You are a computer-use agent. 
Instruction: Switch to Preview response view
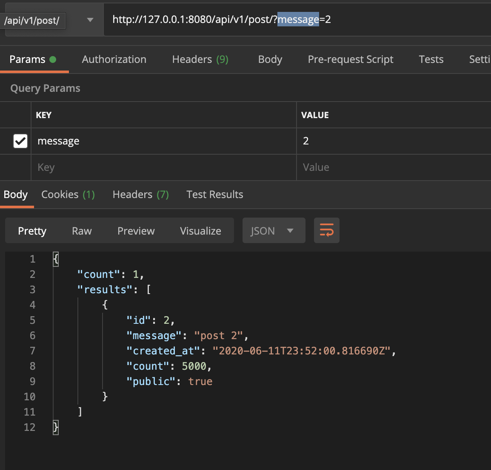pyautogui.click(x=136, y=231)
